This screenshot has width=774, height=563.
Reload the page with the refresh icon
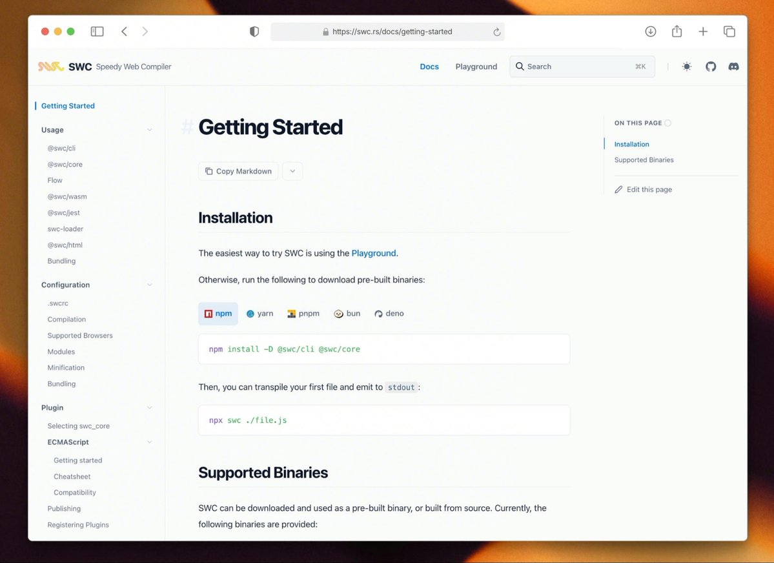[496, 32]
